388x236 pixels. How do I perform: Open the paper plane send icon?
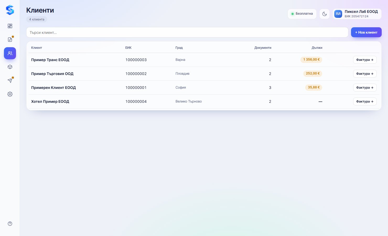pos(10,81)
